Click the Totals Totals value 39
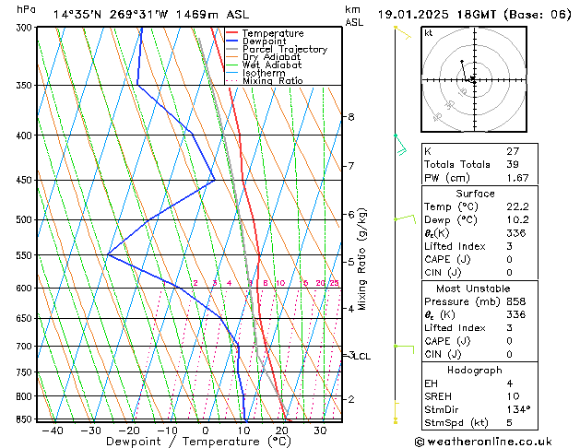580x448 pixels. click(513, 164)
